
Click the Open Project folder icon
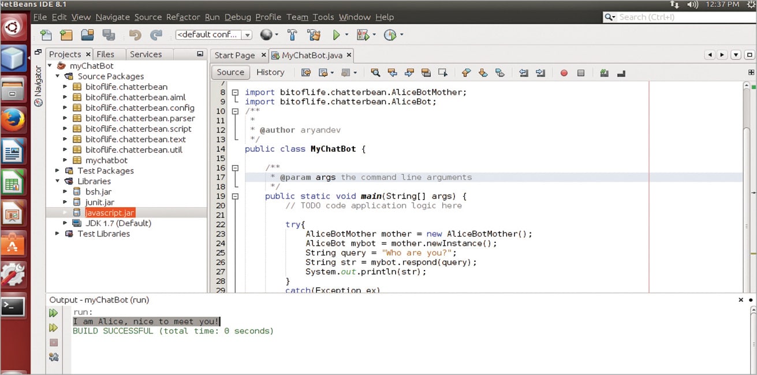tap(87, 35)
